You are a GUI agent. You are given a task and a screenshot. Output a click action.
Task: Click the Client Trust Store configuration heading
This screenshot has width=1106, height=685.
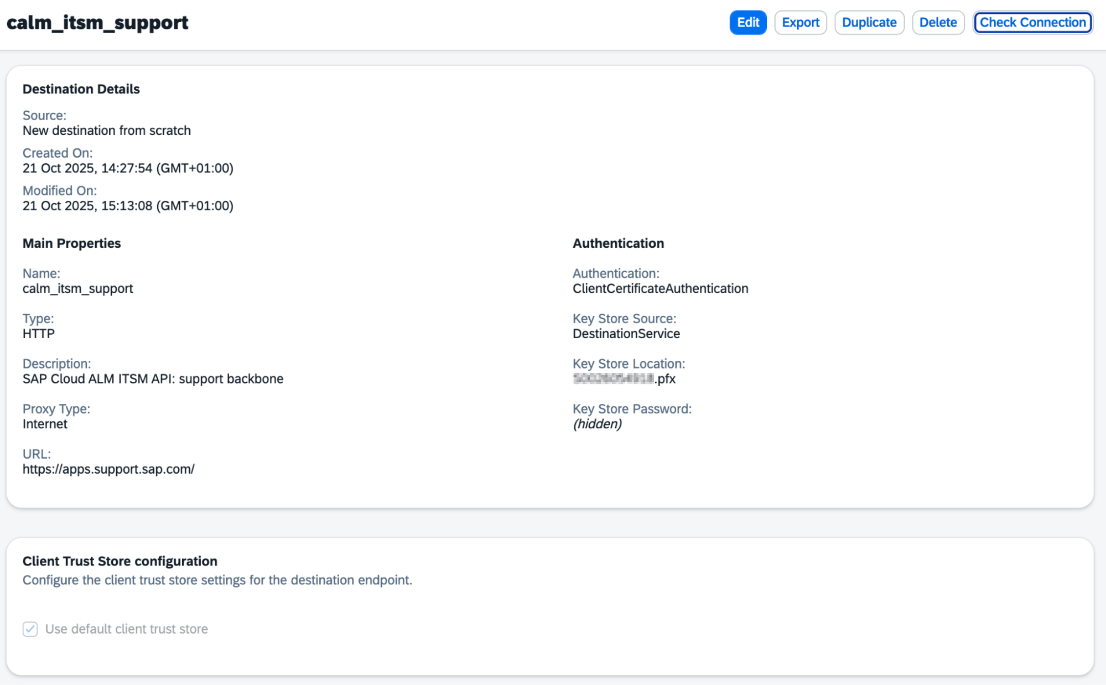[x=120, y=561]
